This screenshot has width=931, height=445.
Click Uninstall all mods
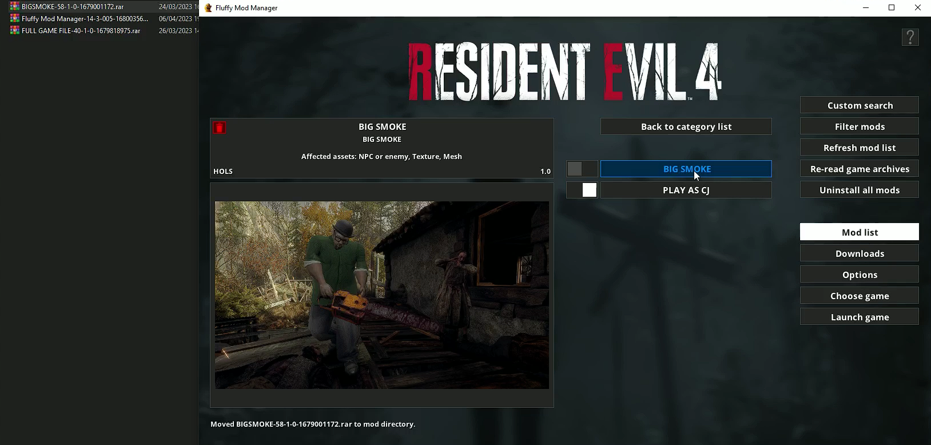(x=860, y=190)
